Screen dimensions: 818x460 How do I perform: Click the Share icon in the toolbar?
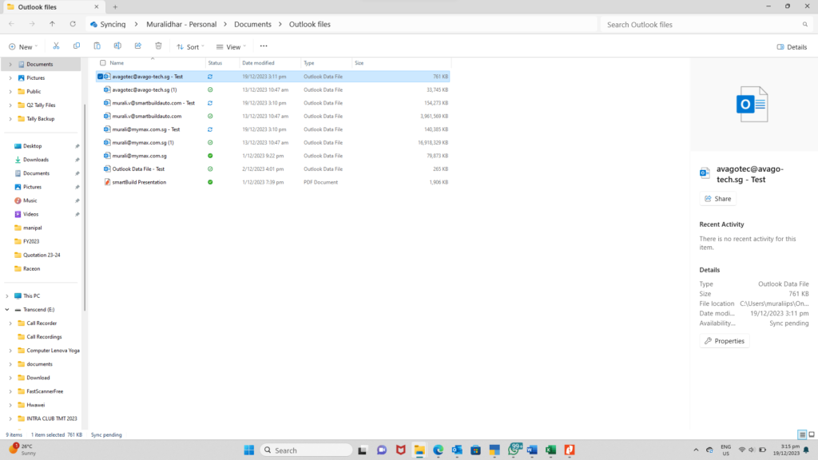[x=137, y=46]
